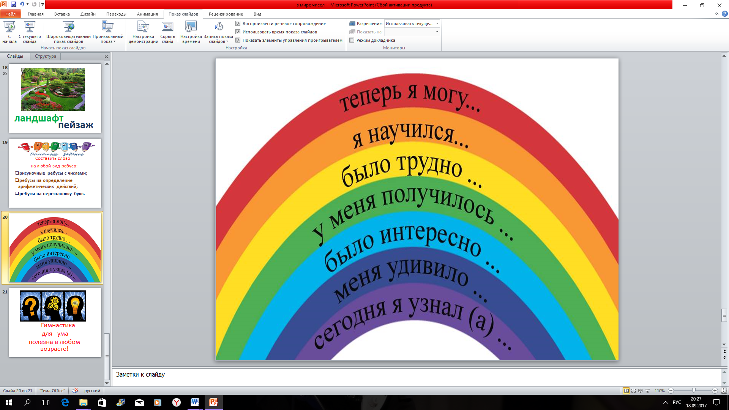729x410 pixels.
Task: Toggle play narrations checkbox
Action: click(238, 24)
